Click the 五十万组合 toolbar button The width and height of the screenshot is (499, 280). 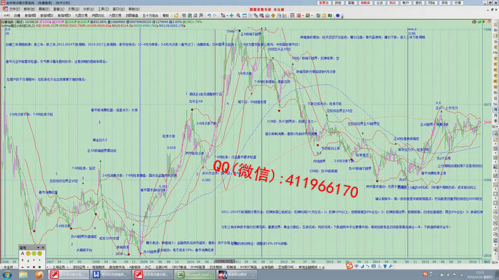click(150, 15)
